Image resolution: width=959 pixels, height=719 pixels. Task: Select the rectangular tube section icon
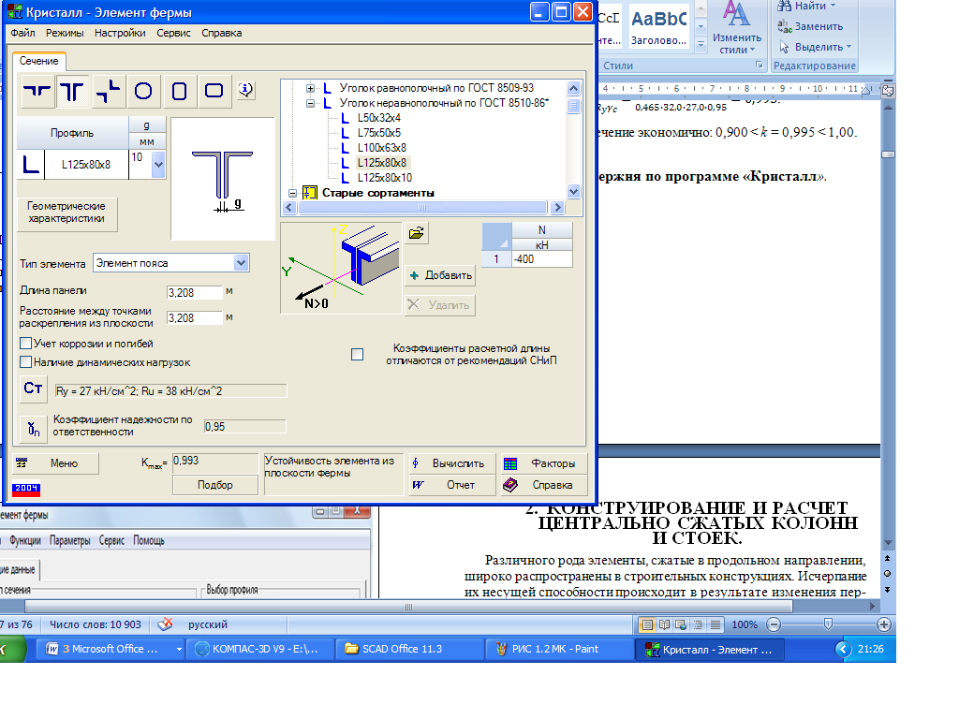pos(214,92)
